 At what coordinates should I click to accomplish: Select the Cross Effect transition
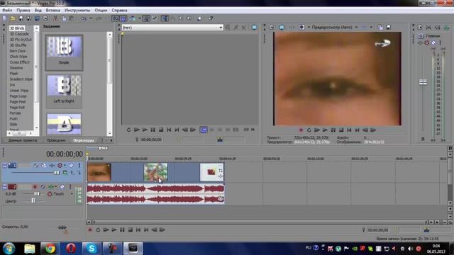[x=19, y=62]
